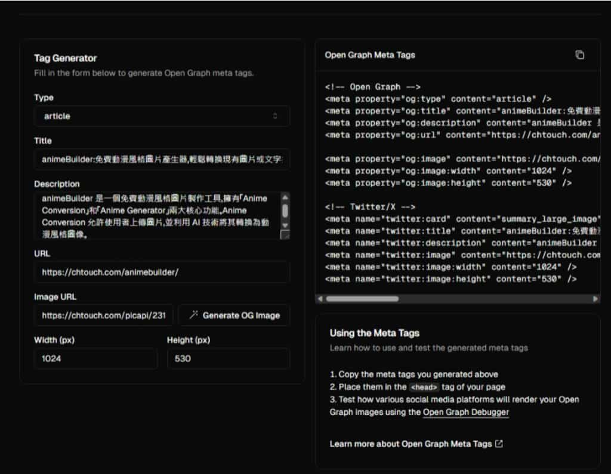Click the Twitter/X comment line
611x474 pixels.
click(x=370, y=207)
